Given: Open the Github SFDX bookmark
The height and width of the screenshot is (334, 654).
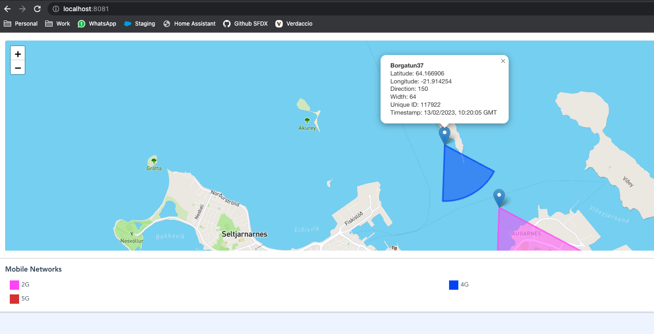Looking at the screenshot, I should pyautogui.click(x=245, y=23).
